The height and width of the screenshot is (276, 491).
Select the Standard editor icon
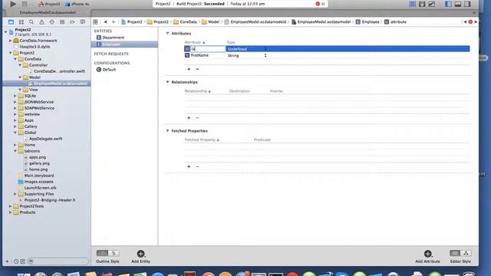[413, 4]
